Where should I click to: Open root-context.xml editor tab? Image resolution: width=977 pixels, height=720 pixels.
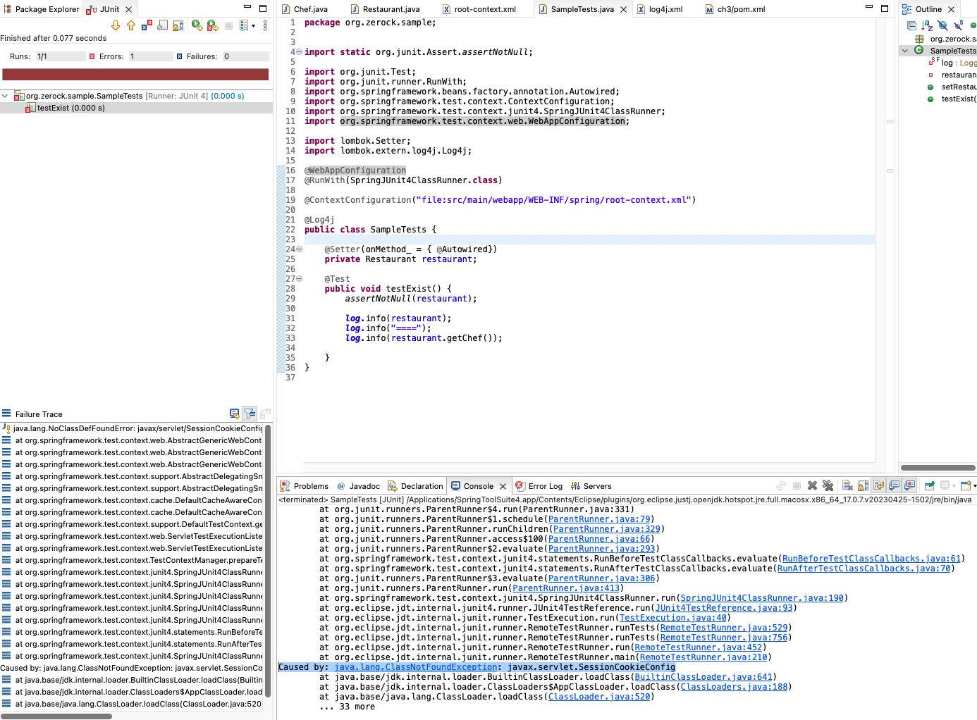coord(479,9)
